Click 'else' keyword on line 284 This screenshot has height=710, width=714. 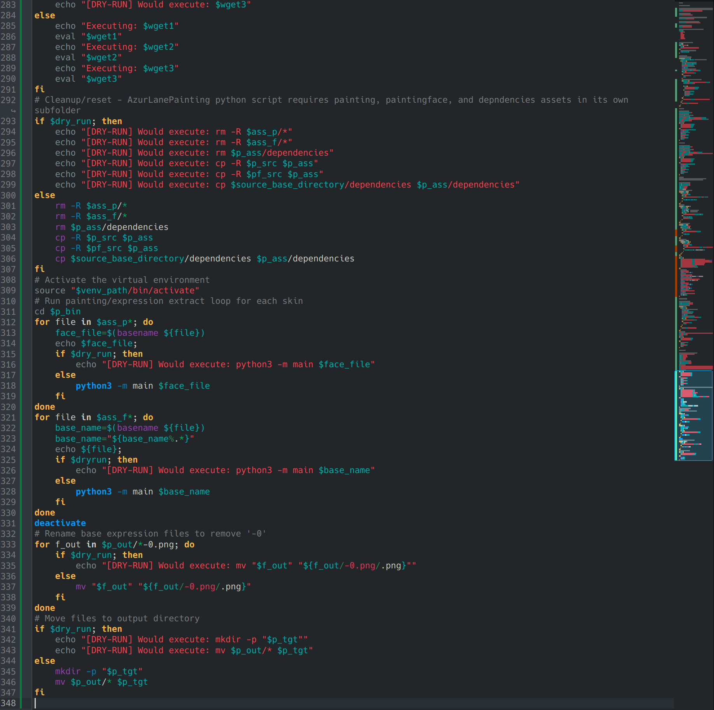(x=45, y=16)
